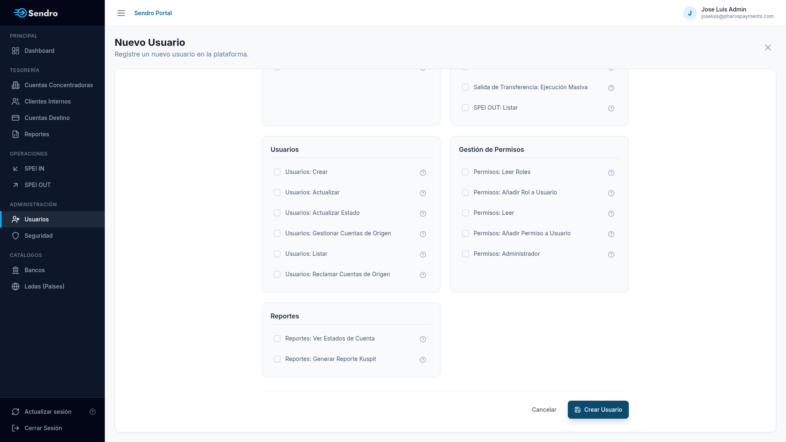This screenshot has width=786, height=442.
Task: Open Ladas (Países) catalog
Action: 52,286
